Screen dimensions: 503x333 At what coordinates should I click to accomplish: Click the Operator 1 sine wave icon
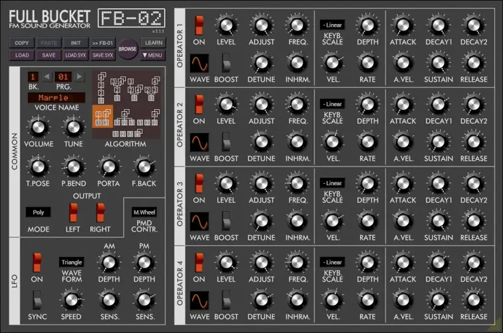[199, 64]
